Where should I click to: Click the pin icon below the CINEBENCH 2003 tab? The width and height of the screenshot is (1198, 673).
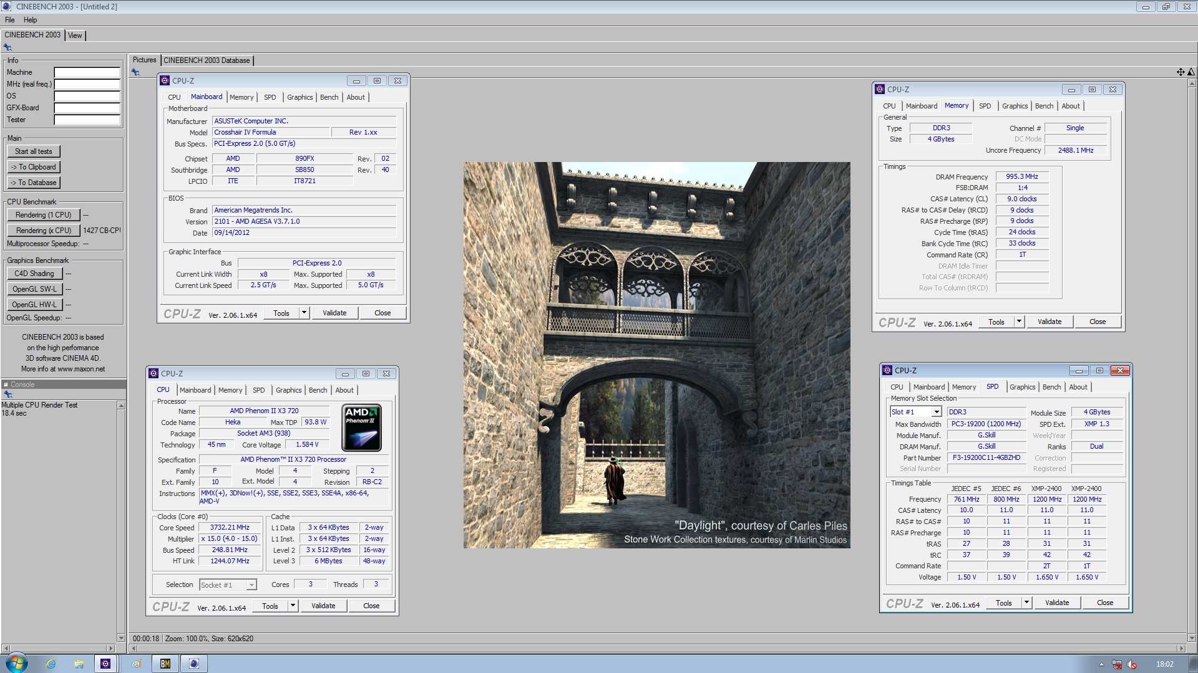(x=7, y=47)
